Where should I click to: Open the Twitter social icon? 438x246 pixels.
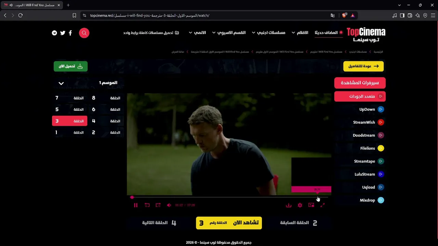(x=63, y=33)
